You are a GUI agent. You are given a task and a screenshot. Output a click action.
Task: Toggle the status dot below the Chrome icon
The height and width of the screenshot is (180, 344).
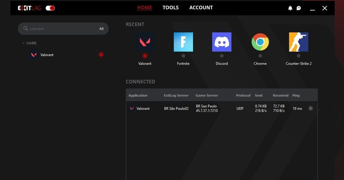tap(260, 56)
